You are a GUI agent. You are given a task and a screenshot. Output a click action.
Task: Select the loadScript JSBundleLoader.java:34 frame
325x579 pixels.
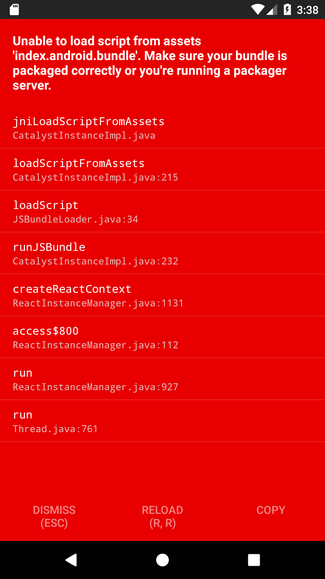[x=162, y=211]
